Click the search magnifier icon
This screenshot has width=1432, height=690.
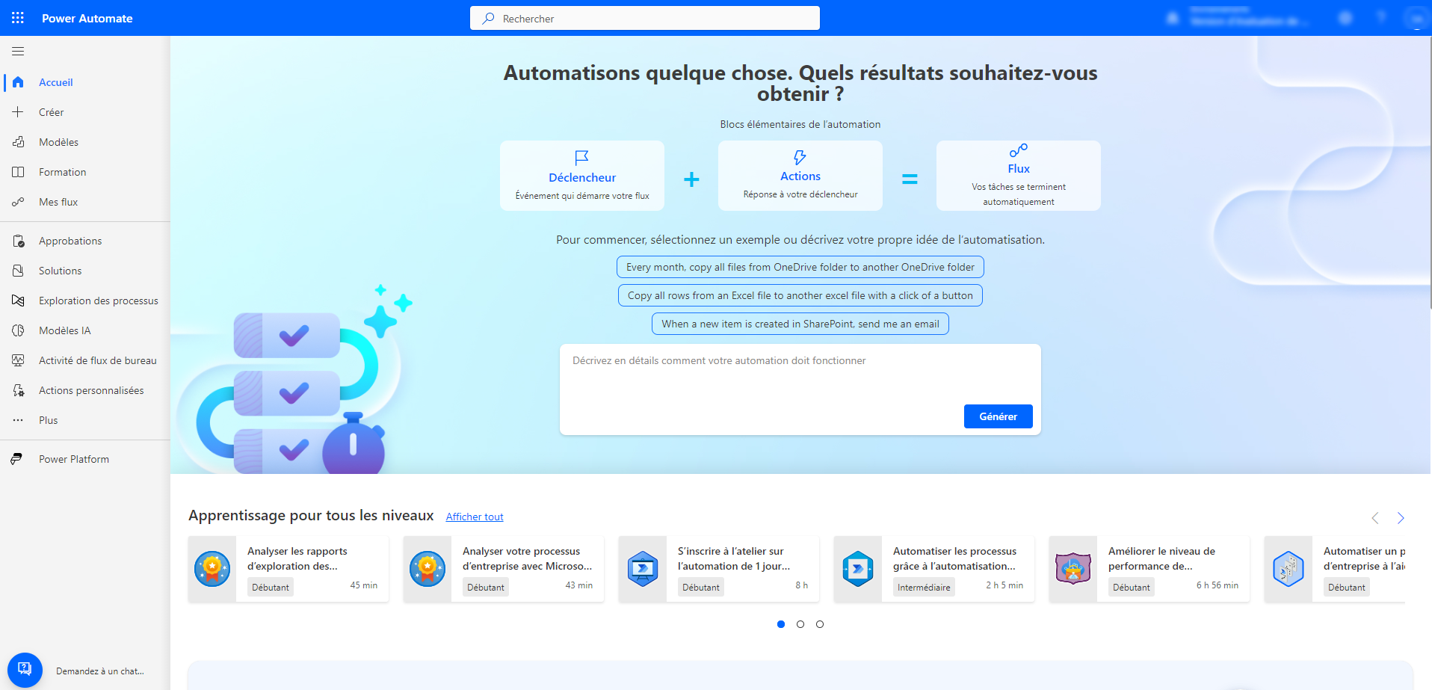(488, 18)
